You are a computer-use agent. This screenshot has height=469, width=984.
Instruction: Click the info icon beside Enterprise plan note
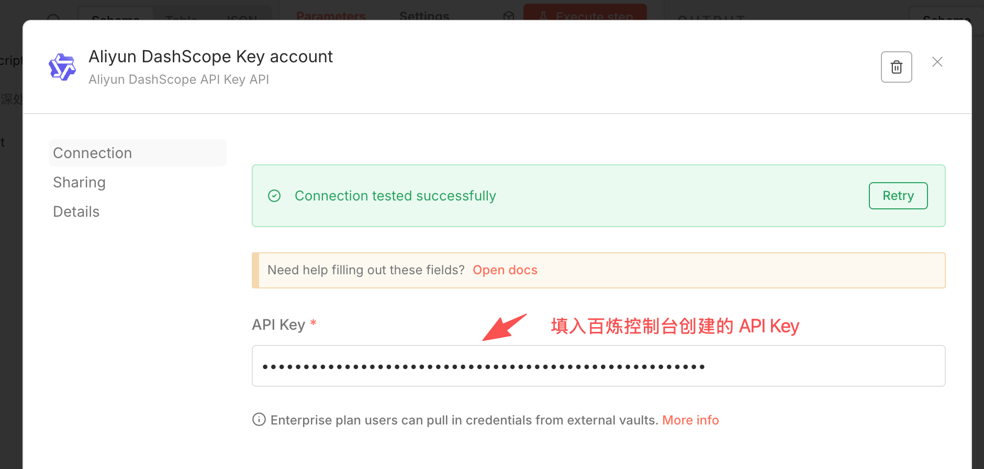259,420
